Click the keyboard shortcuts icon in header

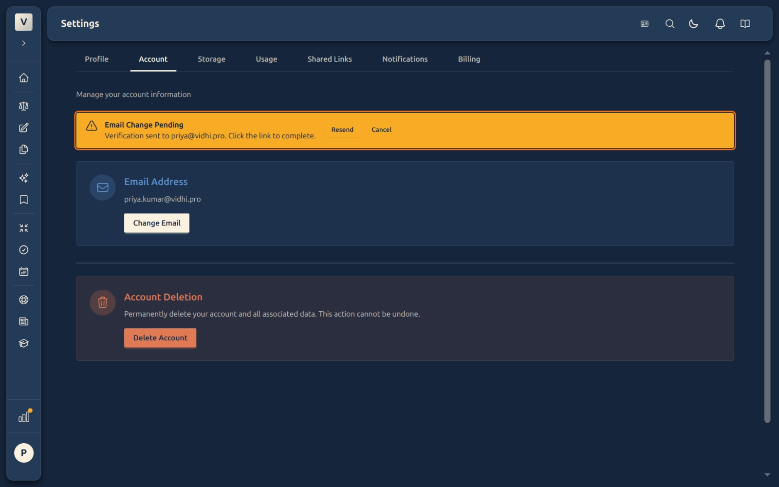click(x=645, y=24)
